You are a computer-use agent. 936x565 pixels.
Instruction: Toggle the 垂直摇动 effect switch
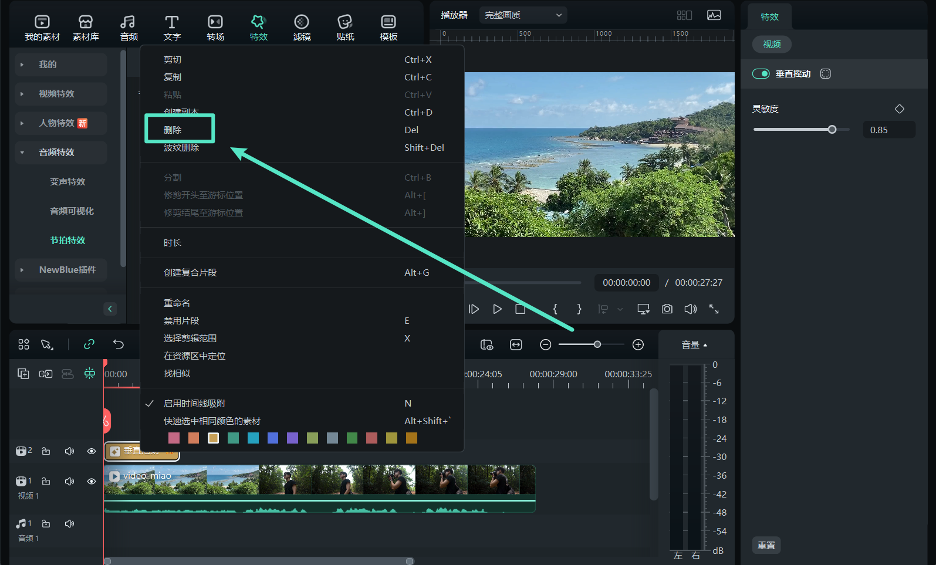(761, 74)
